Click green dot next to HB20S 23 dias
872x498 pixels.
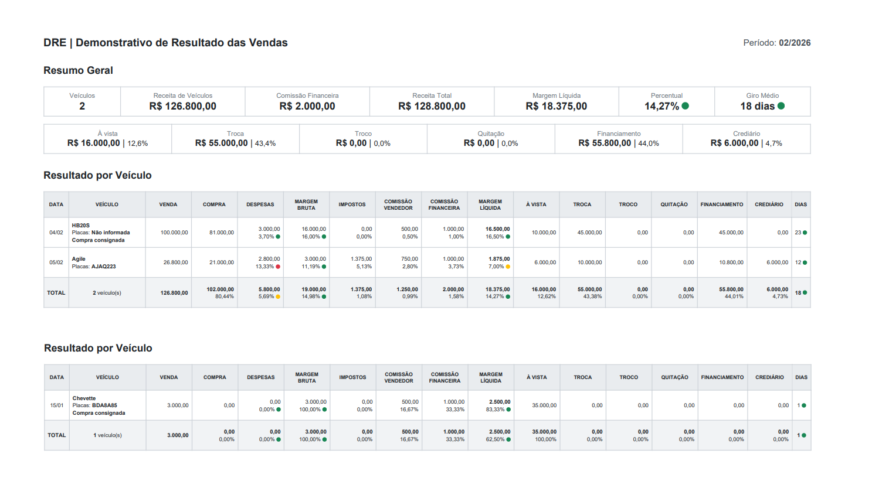805,233
